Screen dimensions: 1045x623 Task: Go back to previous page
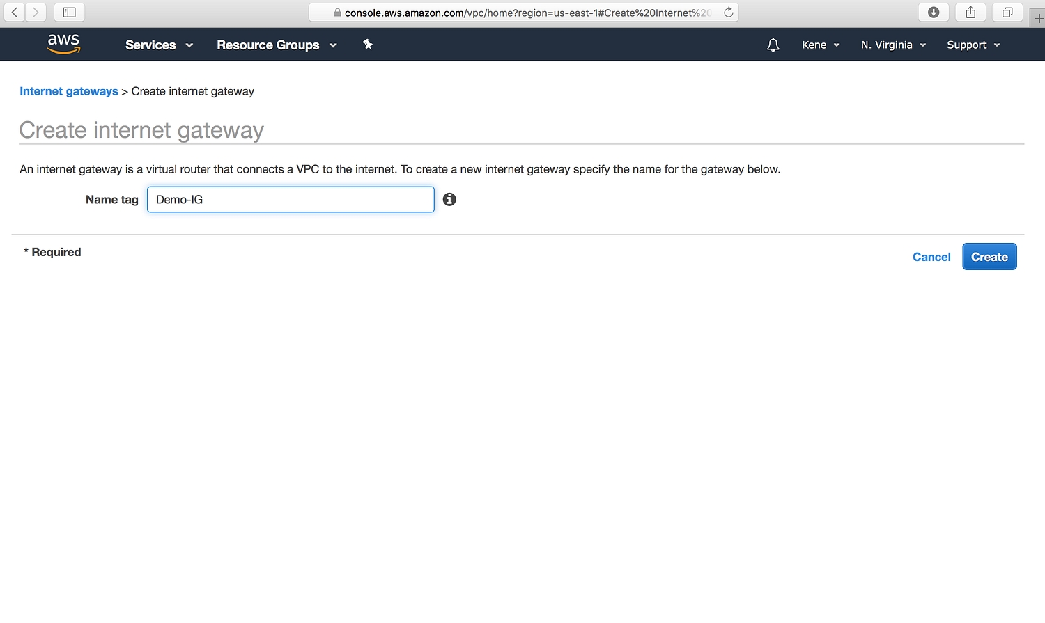15,13
